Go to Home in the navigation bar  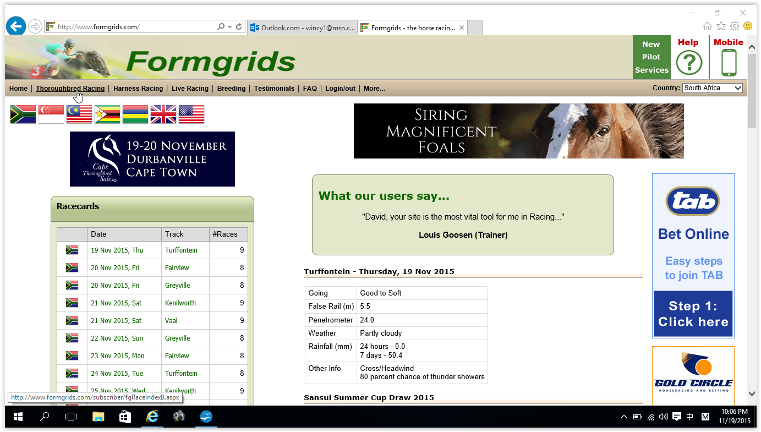tap(18, 89)
